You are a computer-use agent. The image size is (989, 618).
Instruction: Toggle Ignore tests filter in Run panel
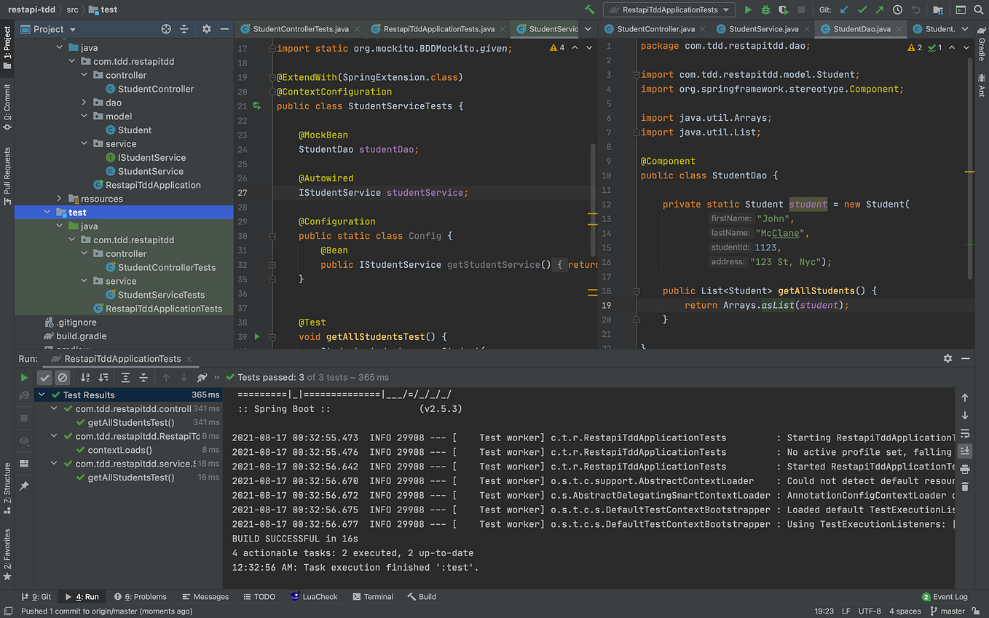[x=63, y=377]
